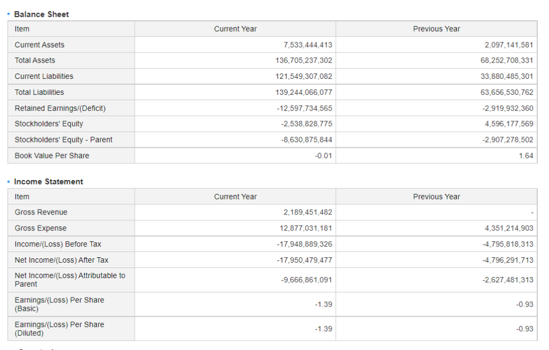Click Net Income/(Loss) Attributable to Parent label

tap(70, 280)
